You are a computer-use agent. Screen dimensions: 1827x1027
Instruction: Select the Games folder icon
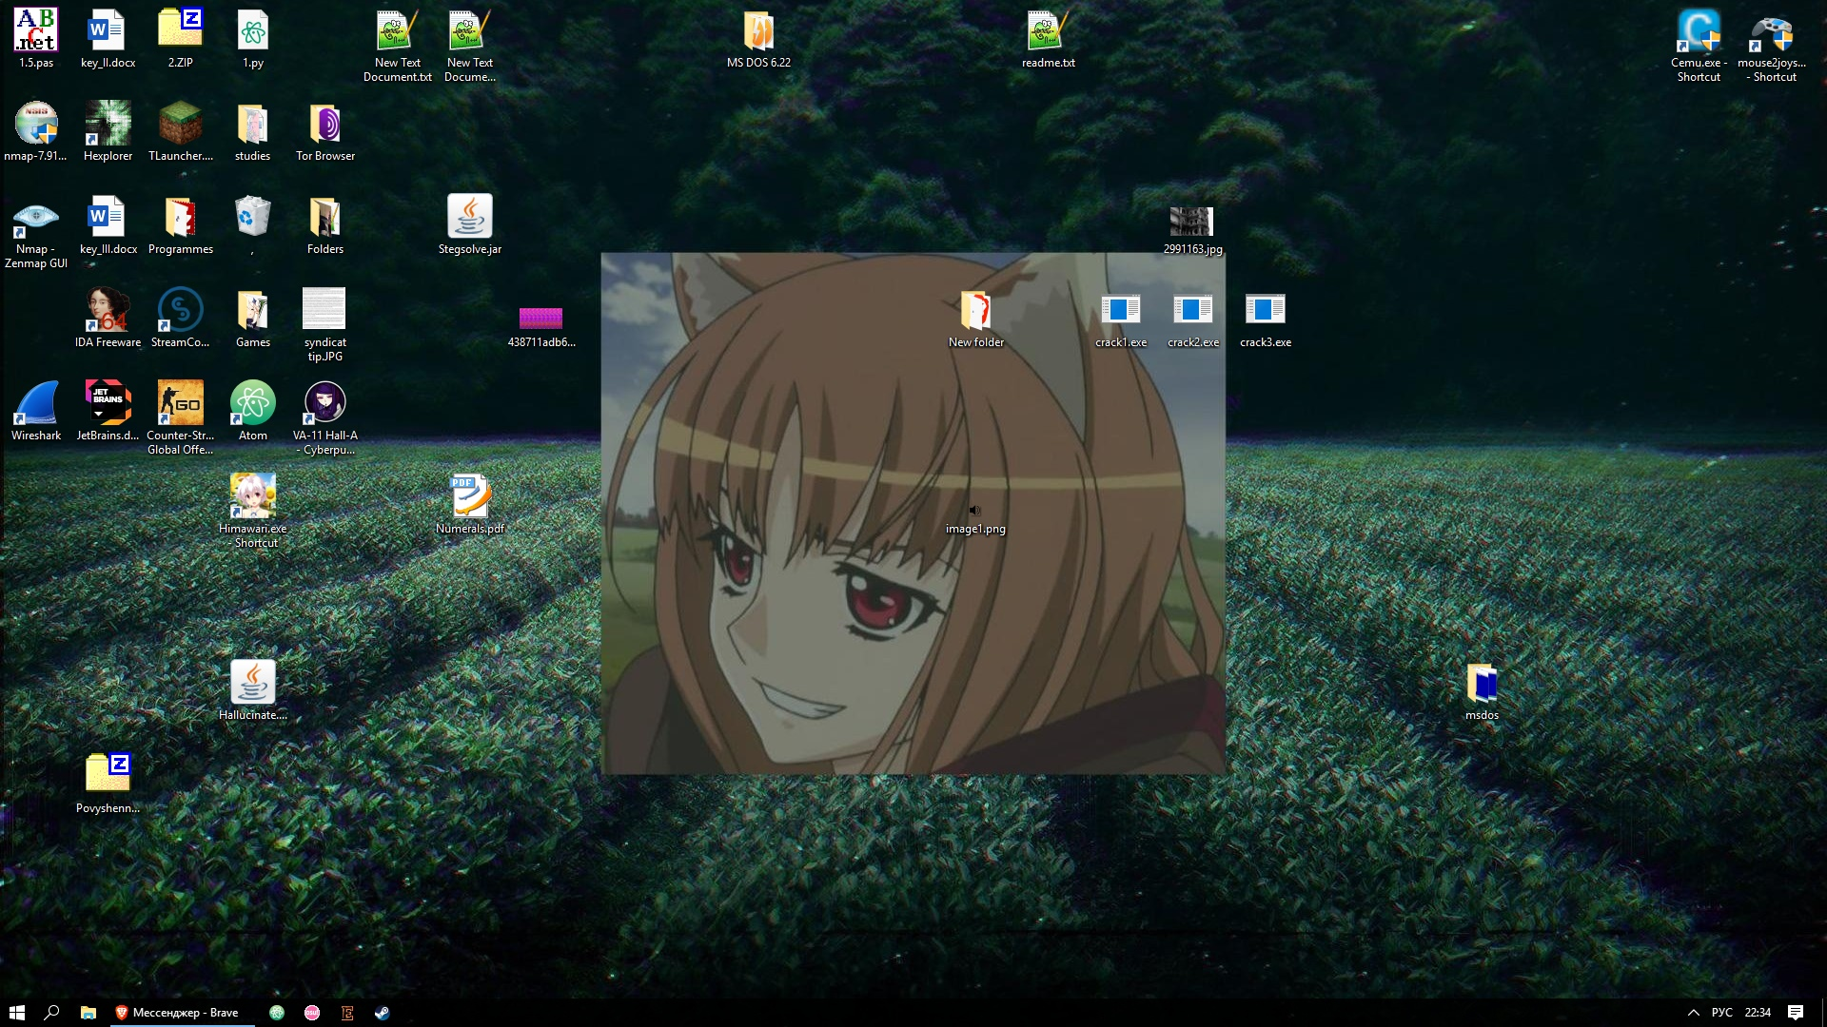pyautogui.click(x=252, y=310)
